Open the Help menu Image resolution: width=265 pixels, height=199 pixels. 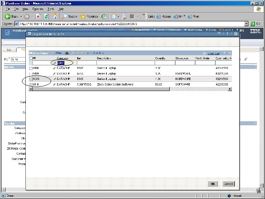click(x=61, y=9)
